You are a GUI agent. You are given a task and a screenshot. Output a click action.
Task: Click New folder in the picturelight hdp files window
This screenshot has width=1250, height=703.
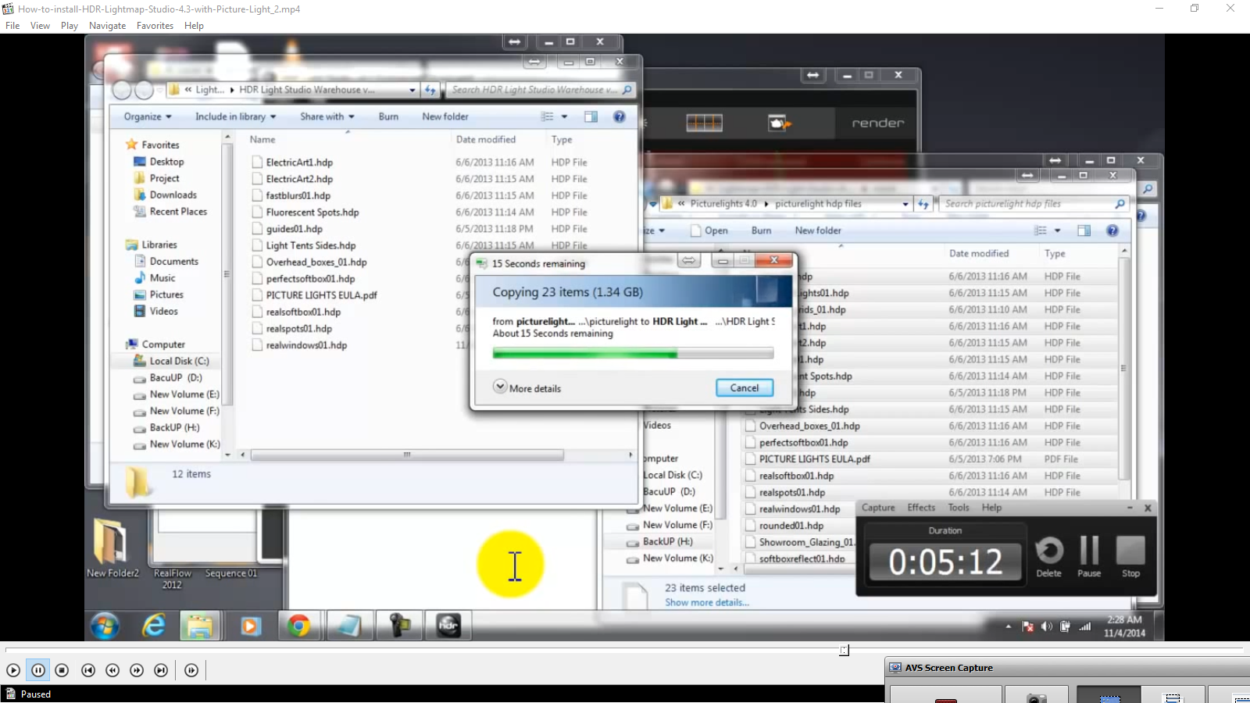coord(818,230)
